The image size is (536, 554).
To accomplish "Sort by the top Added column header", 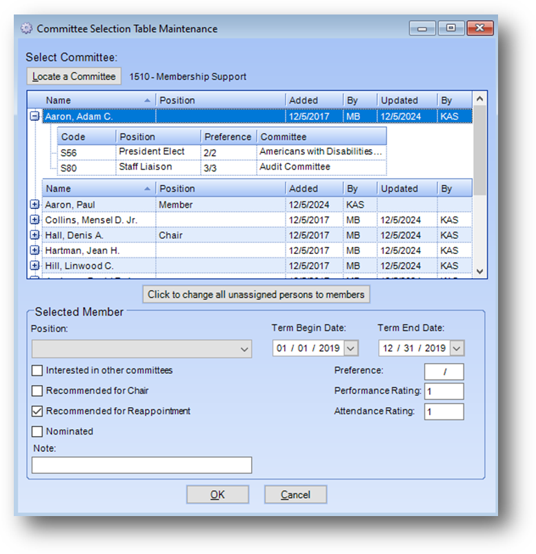I will [314, 100].
